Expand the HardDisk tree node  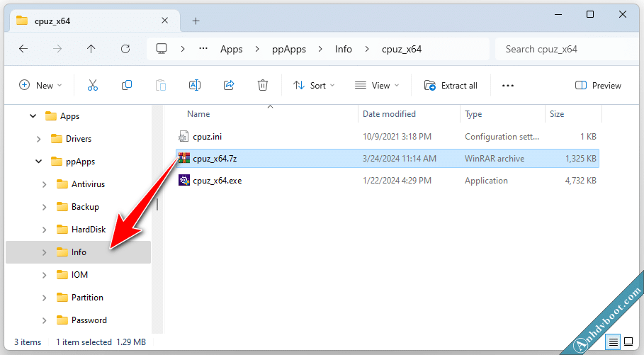[45, 230]
